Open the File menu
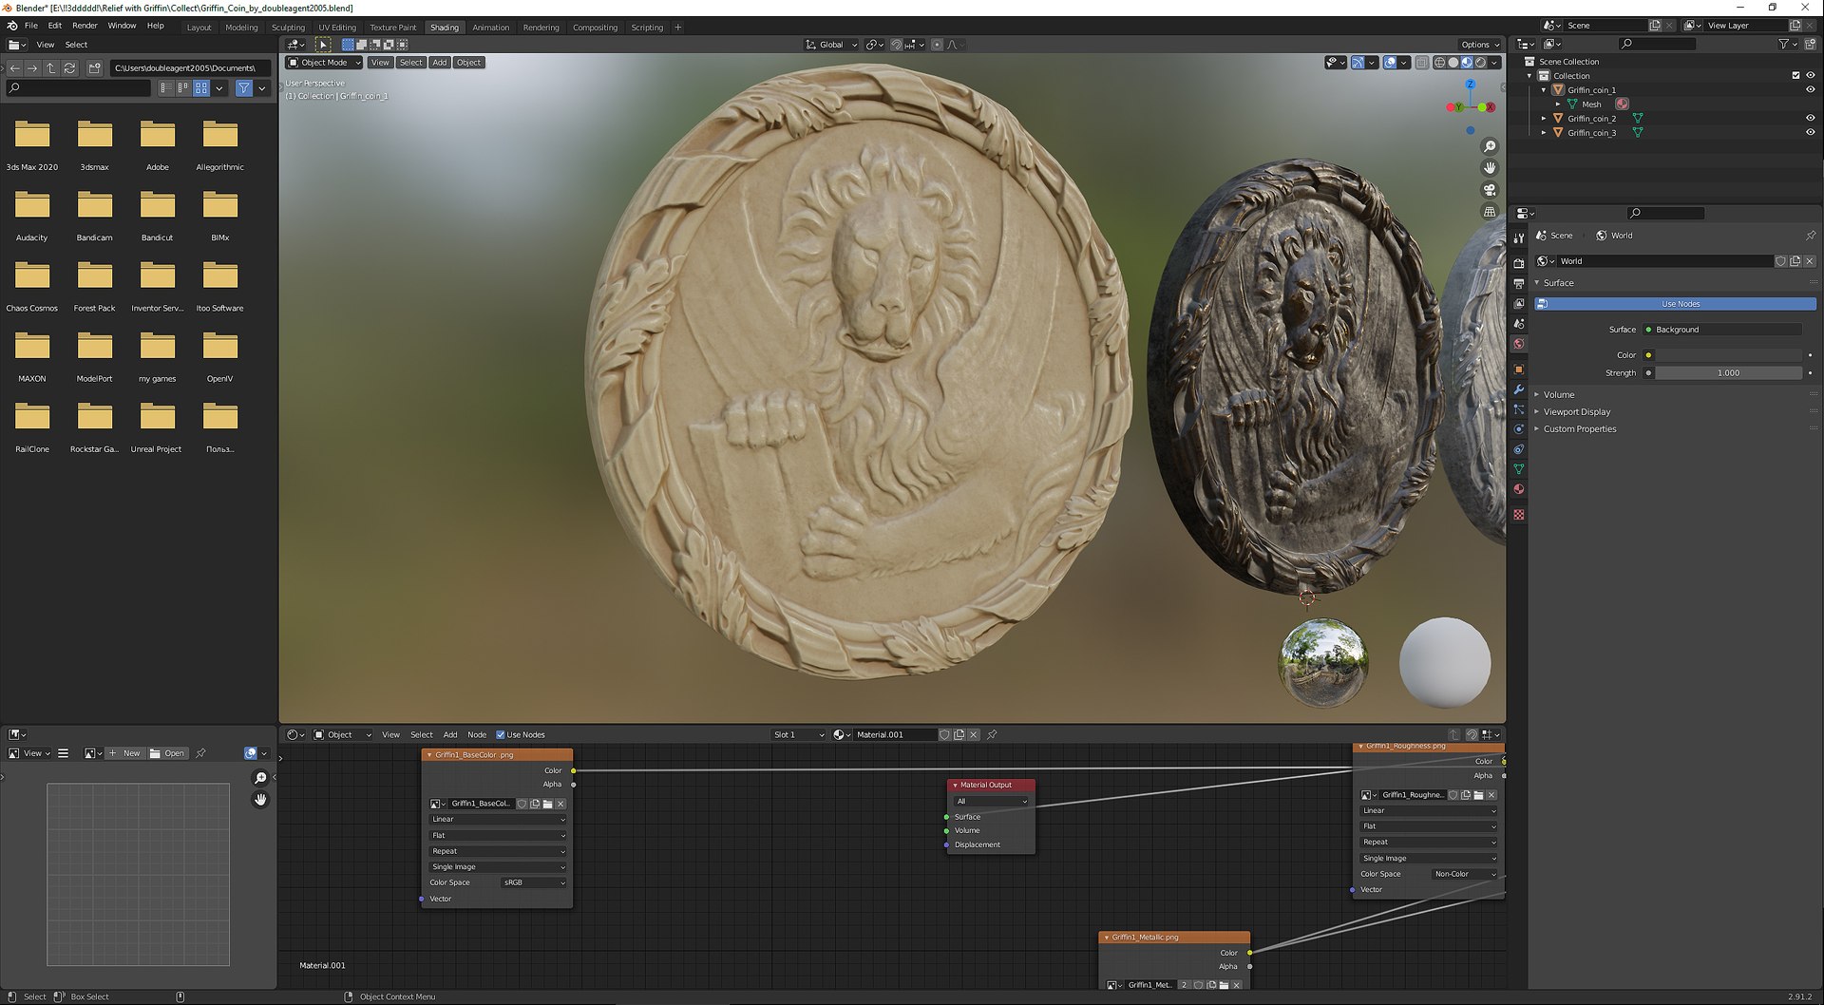This screenshot has width=1824, height=1005. click(31, 26)
